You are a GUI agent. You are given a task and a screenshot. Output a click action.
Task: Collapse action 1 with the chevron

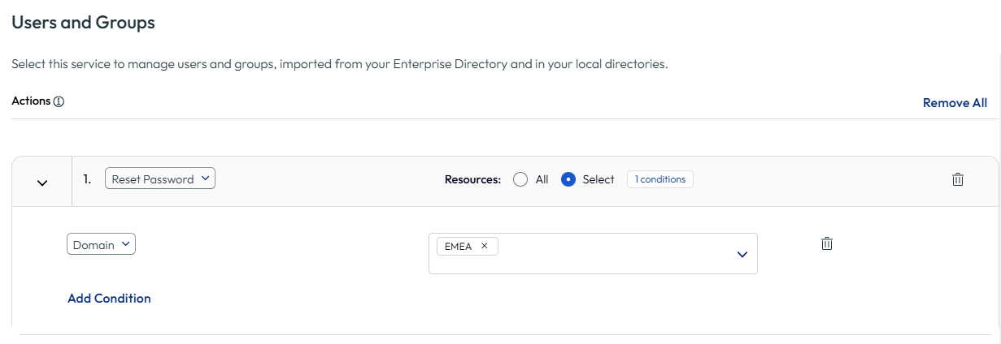42,183
